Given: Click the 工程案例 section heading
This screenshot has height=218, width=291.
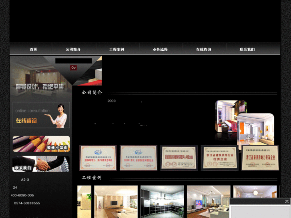Looking at the screenshot, I should click(92, 178).
